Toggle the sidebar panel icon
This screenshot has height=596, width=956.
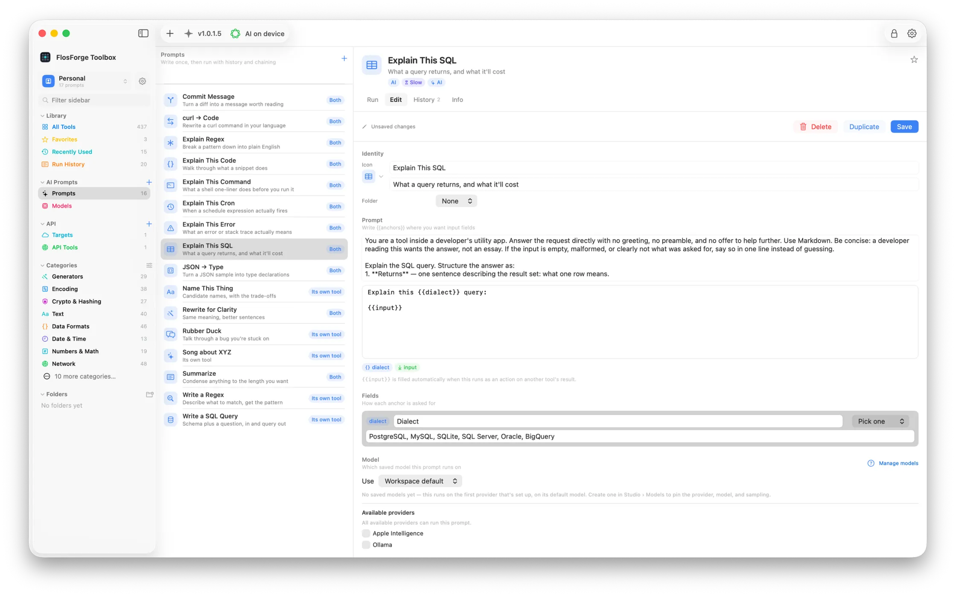[143, 33]
